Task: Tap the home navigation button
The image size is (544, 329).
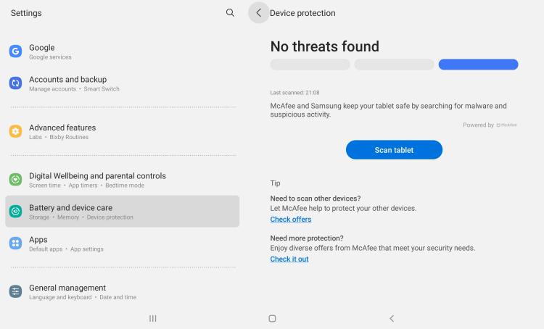Action: click(272, 318)
